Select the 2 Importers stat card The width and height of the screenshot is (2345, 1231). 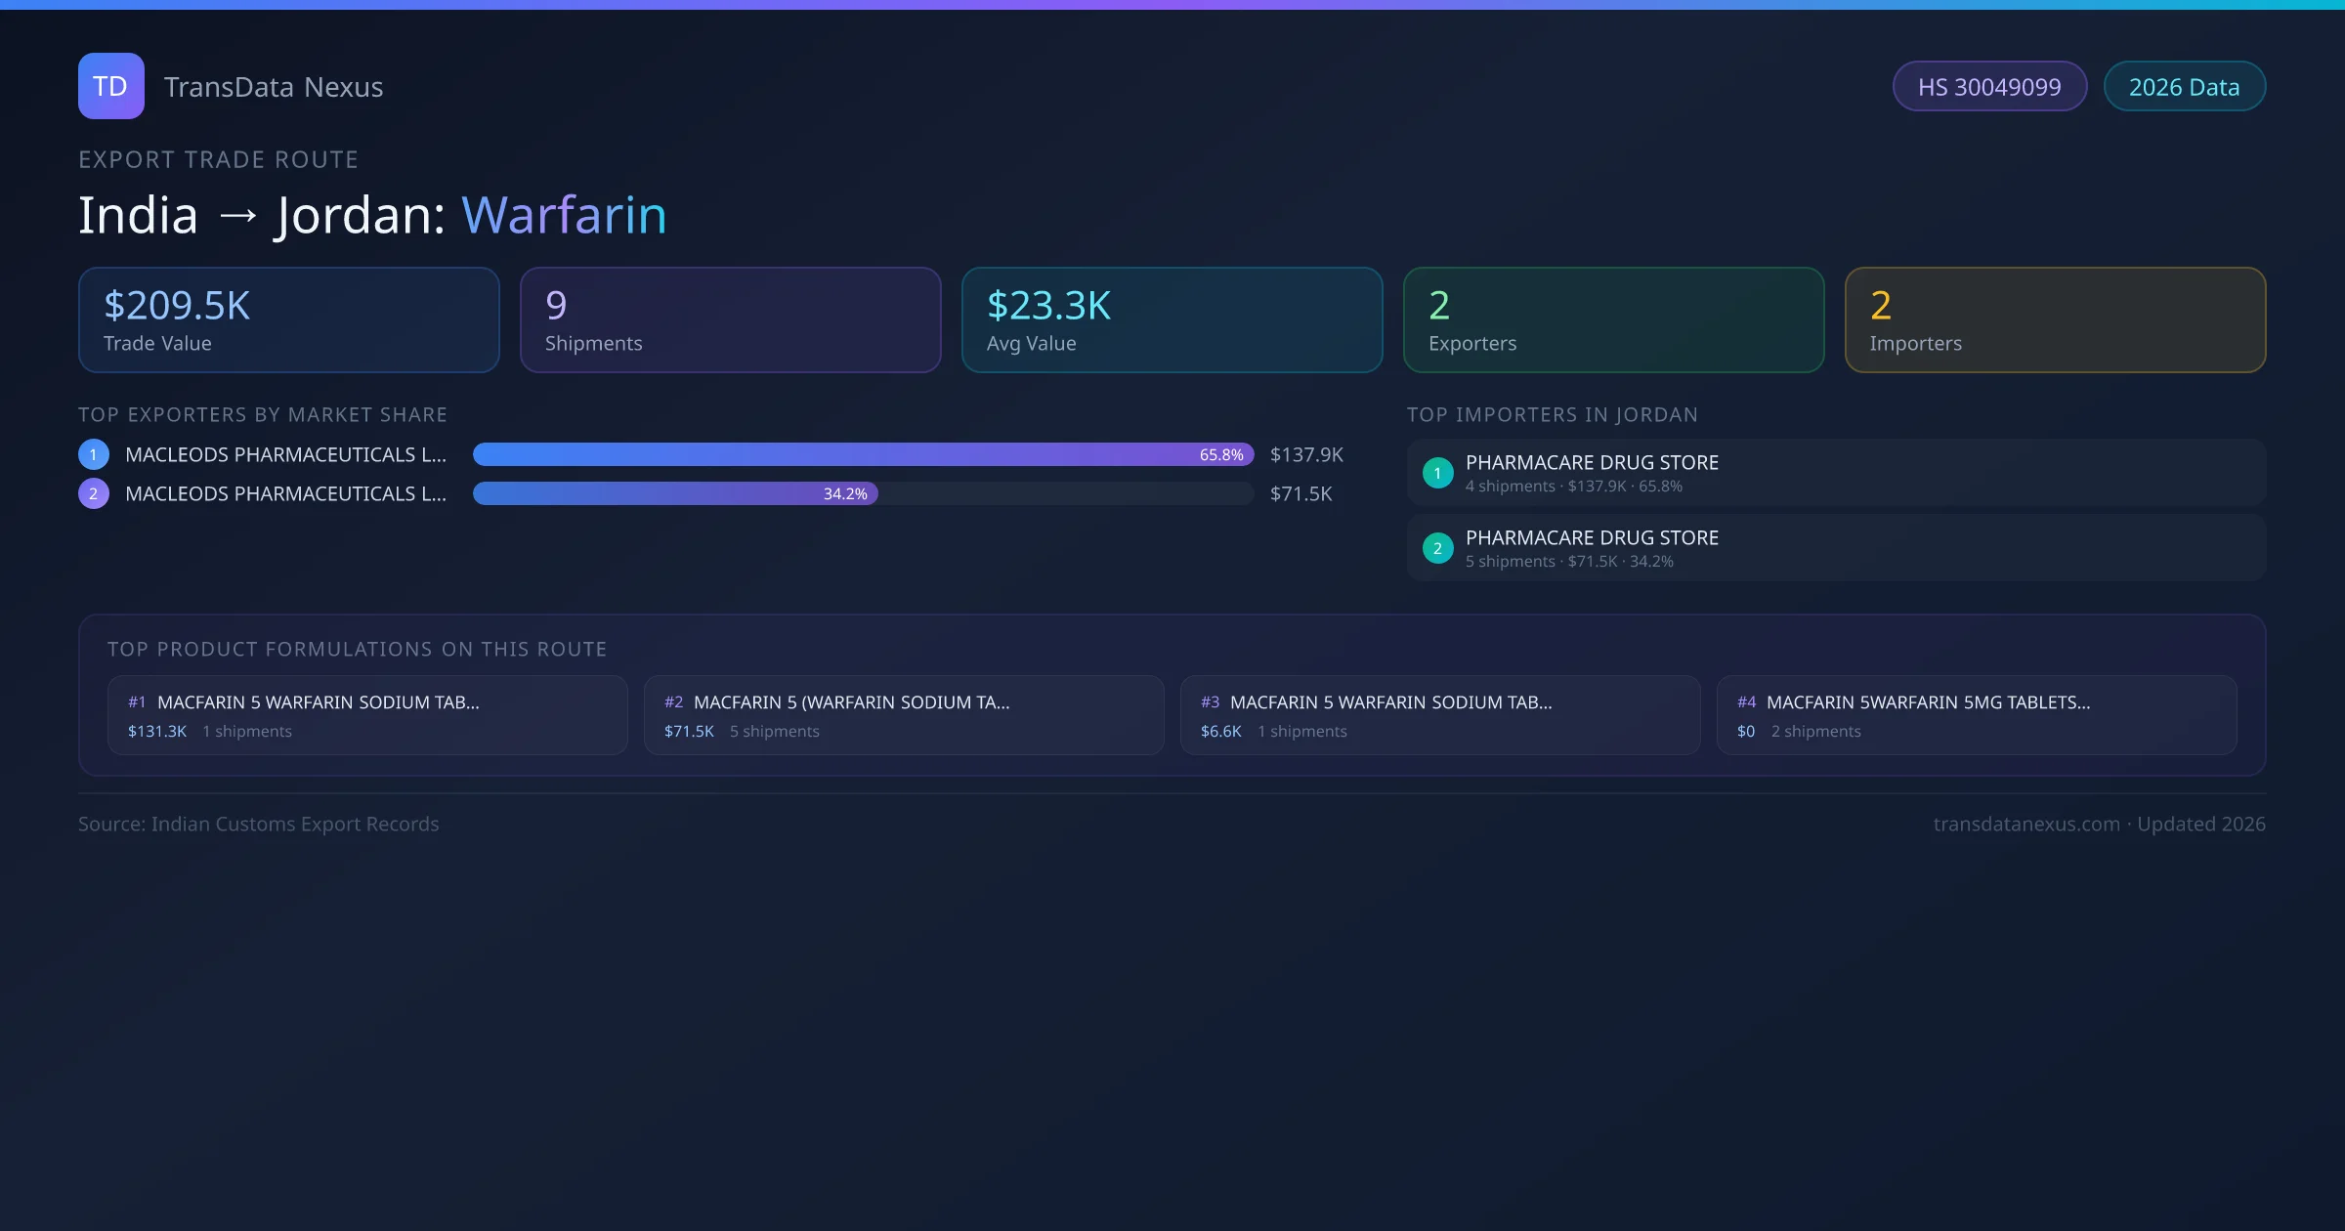2055,320
